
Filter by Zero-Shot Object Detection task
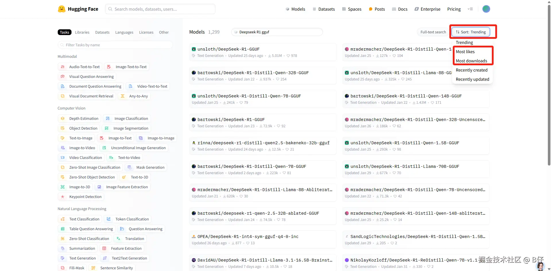pyautogui.click(x=88, y=177)
